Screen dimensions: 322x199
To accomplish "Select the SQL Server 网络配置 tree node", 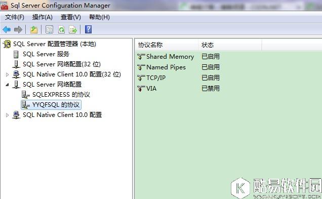I will (x=52, y=85).
